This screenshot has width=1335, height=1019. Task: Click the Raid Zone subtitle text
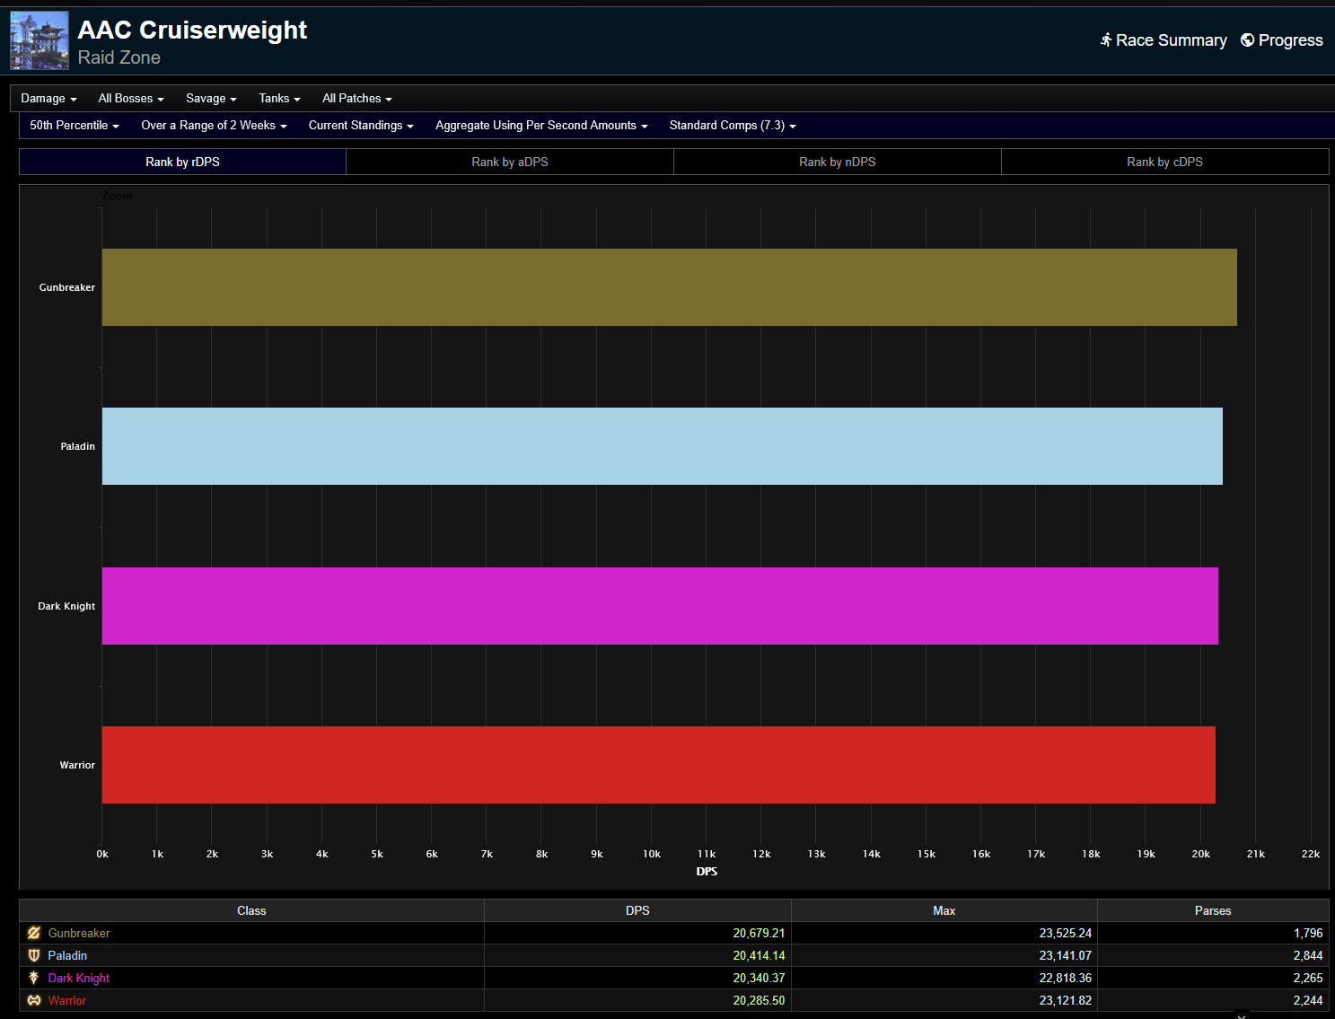tap(119, 57)
